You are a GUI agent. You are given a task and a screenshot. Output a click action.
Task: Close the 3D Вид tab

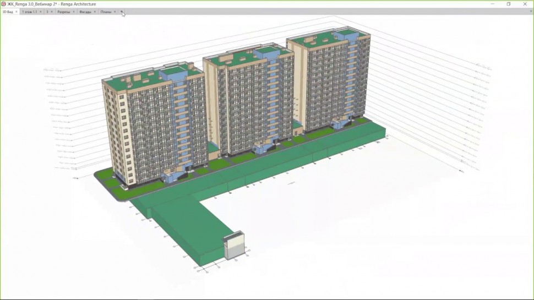17,12
